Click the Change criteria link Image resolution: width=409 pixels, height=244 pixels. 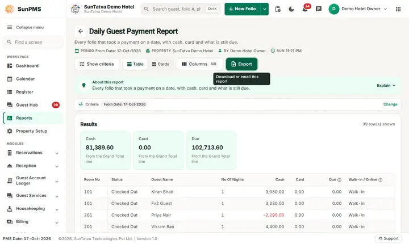pyautogui.click(x=390, y=104)
